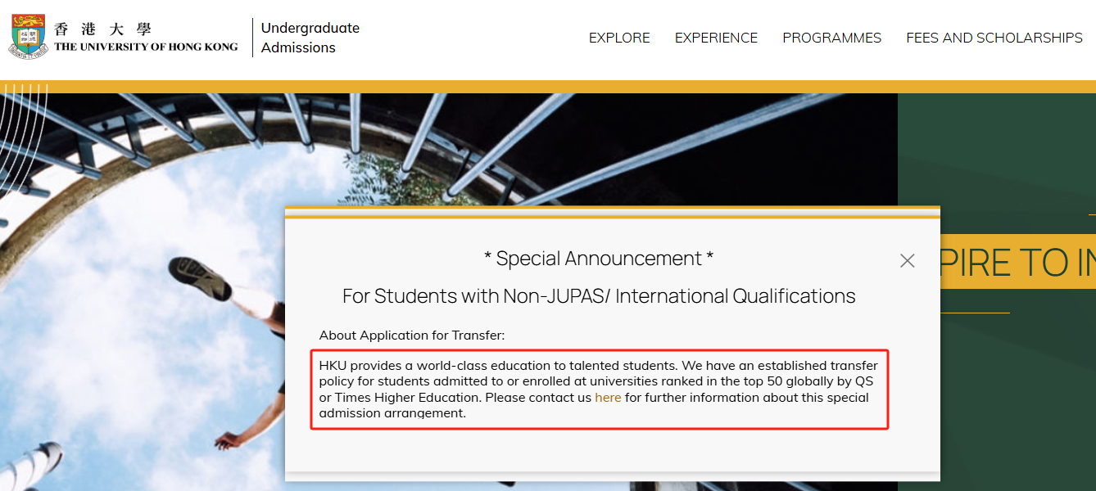Image resolution: width=1096 pixels, height=491 pixels.
Task: Open the Undergraduate Admissions home link
Action: click(x=310, y=38)
